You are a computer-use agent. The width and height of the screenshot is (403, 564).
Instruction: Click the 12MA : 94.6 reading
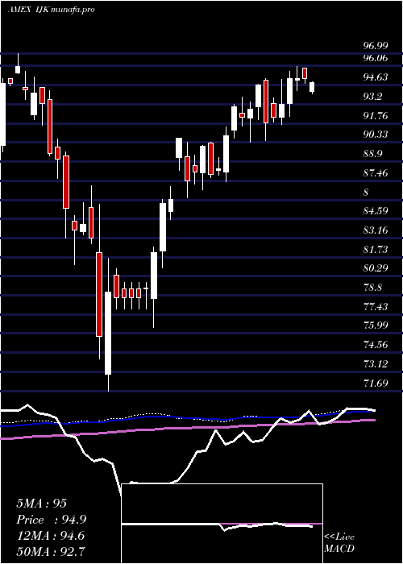point(50,536)
